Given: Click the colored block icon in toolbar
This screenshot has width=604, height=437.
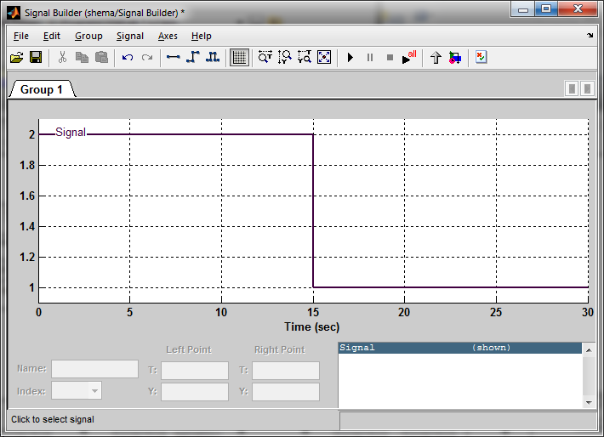Looking at the screenshot, I should [x=455, y=58].
